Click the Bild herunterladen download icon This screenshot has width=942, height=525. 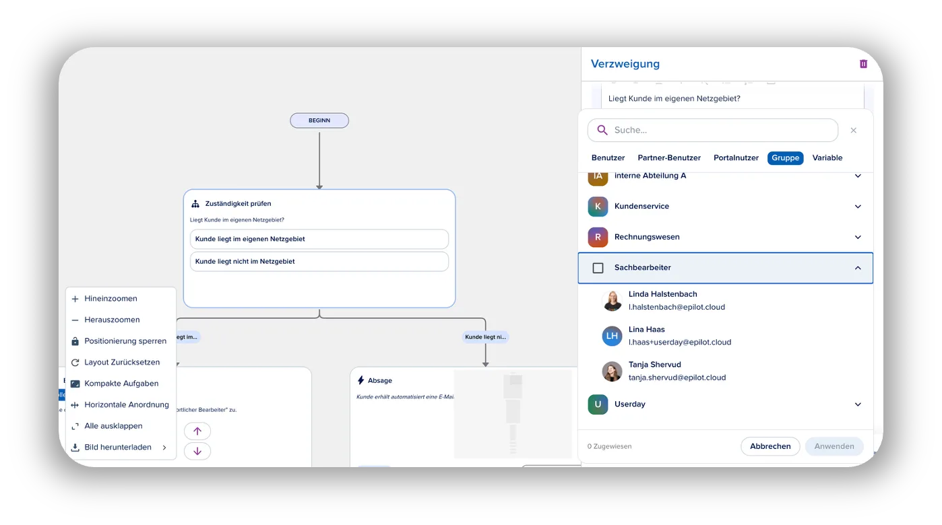coord(75,448)
